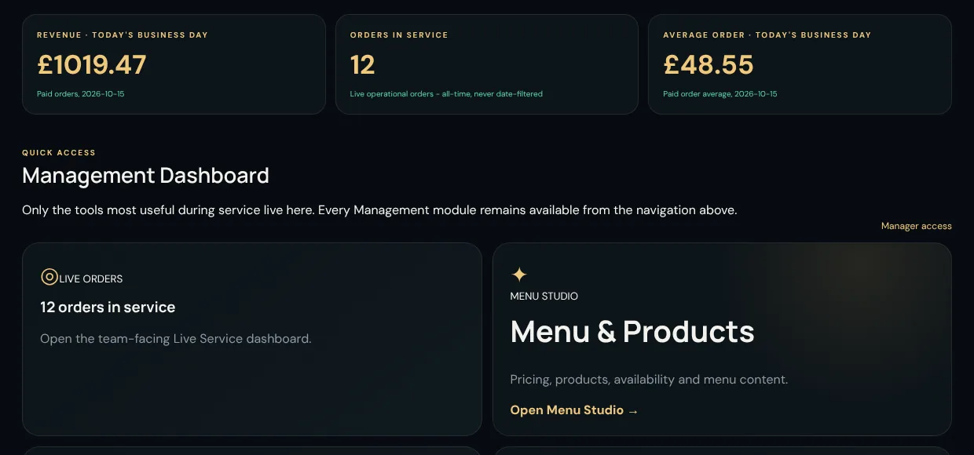974x455 pixels.
Task: Click the "Only the tools most useful" description
Action: (379, 210)
